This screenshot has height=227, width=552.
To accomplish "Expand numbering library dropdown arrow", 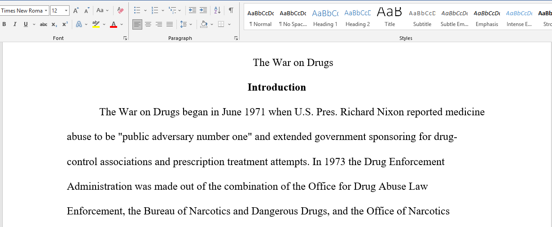I will [163, 10].
